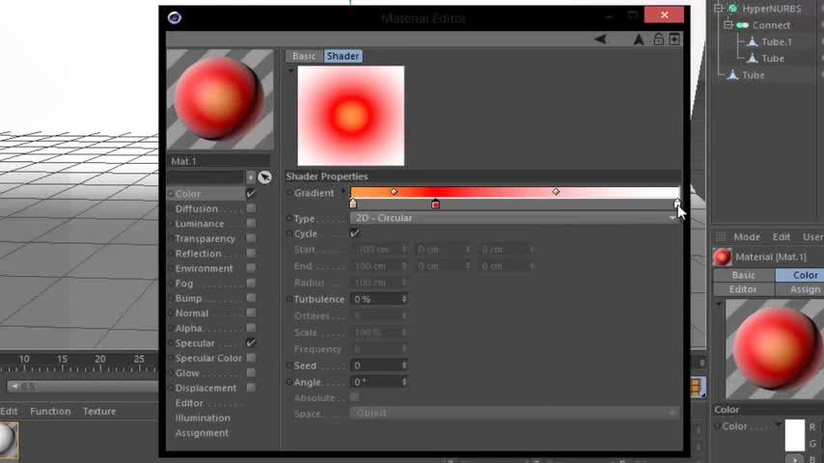824x463 pixels.
Task: Click the Material [Mat.1] sphere icon
Action: (722, 257)
